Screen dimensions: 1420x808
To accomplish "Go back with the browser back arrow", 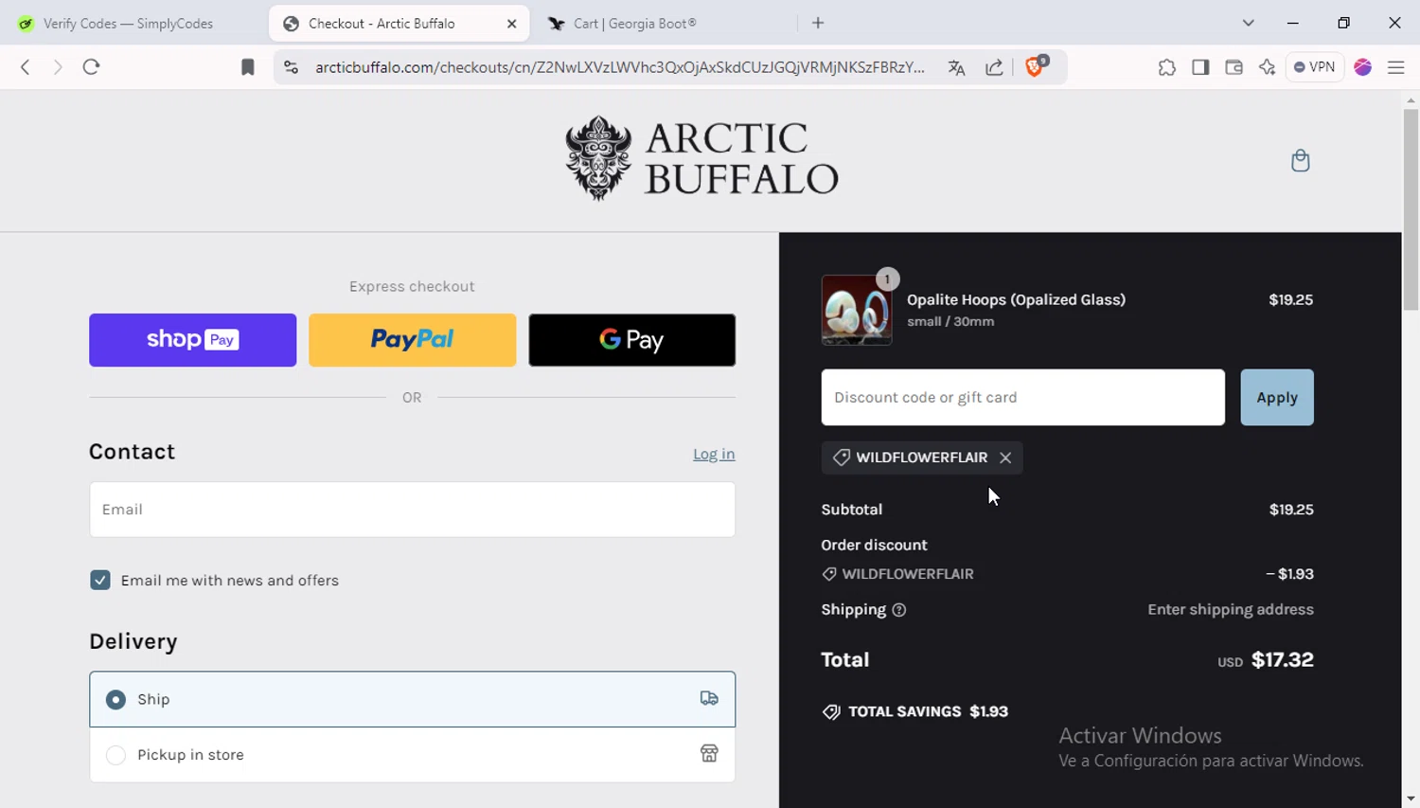I will [x=26, y=67].
